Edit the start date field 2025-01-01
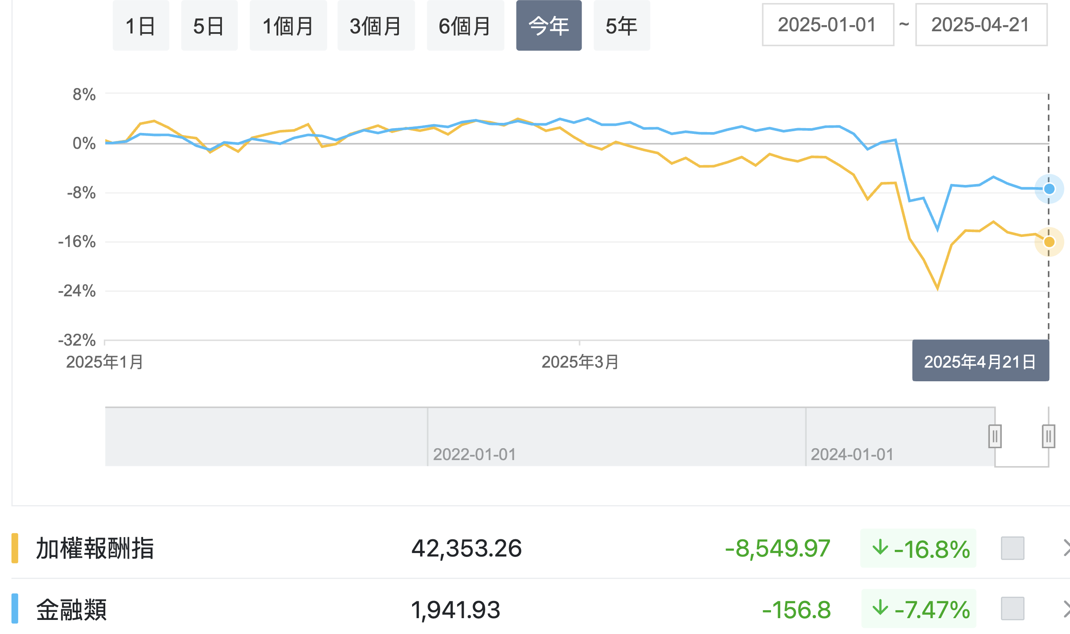1070x634 pixels. (x=828, y=25)
